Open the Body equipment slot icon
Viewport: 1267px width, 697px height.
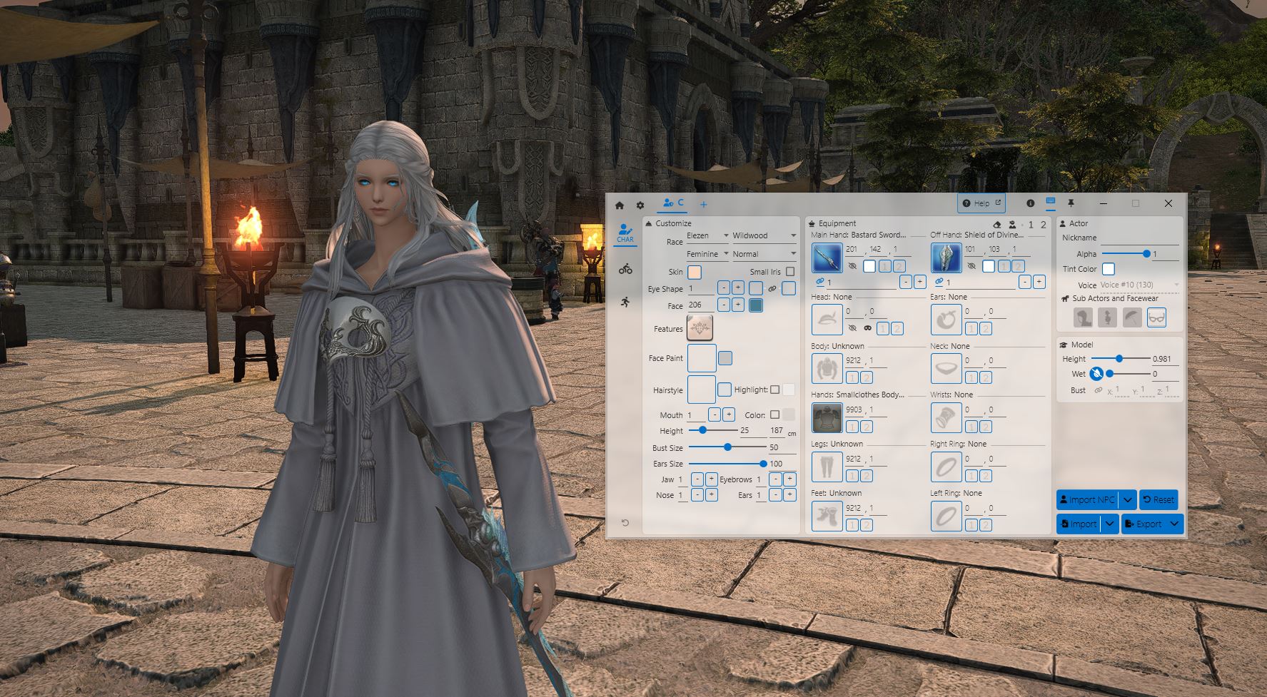827,369
